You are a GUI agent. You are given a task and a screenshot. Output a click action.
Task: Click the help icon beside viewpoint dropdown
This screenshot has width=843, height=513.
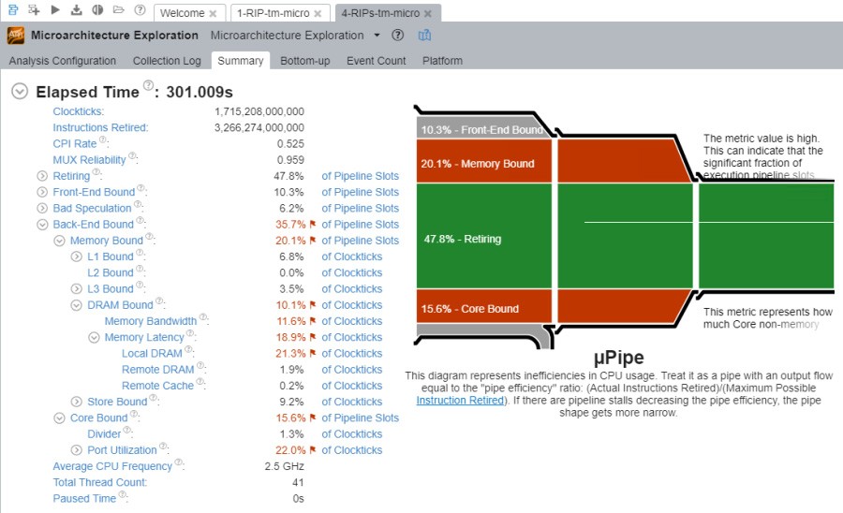397,36
